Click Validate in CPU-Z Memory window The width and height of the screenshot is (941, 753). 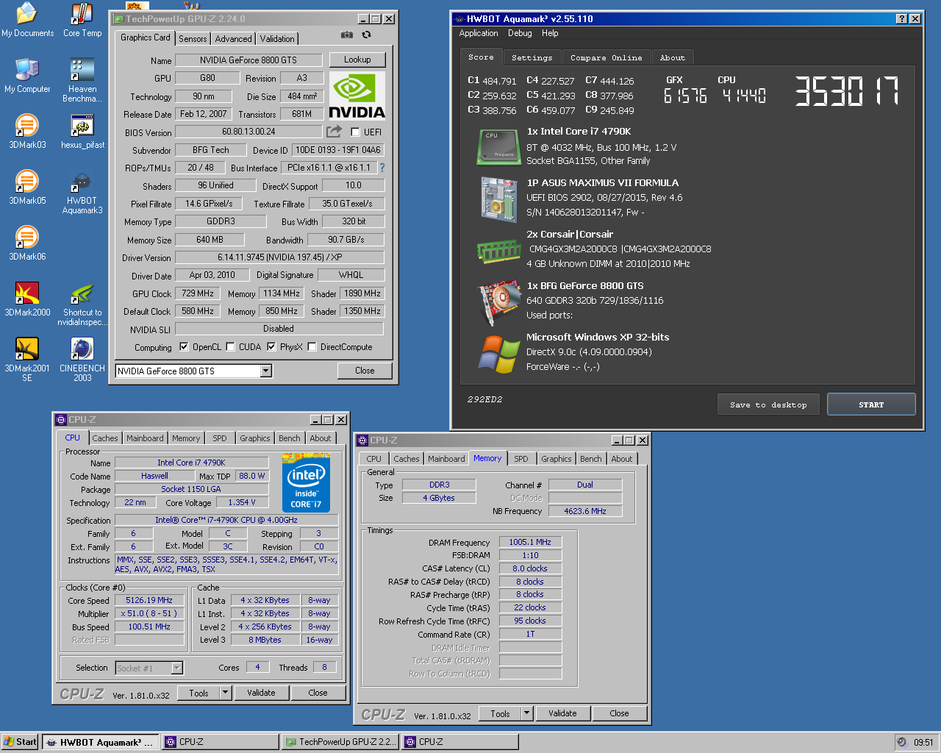point(562,713)
